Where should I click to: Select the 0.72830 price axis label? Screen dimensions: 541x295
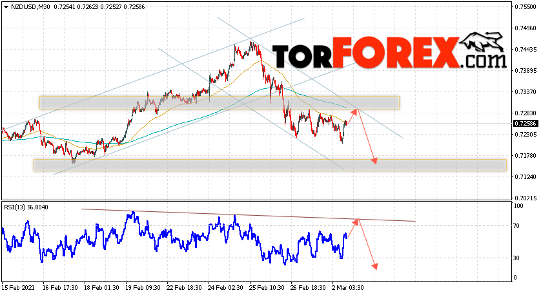pyautogui.click(x=525, y=113)
